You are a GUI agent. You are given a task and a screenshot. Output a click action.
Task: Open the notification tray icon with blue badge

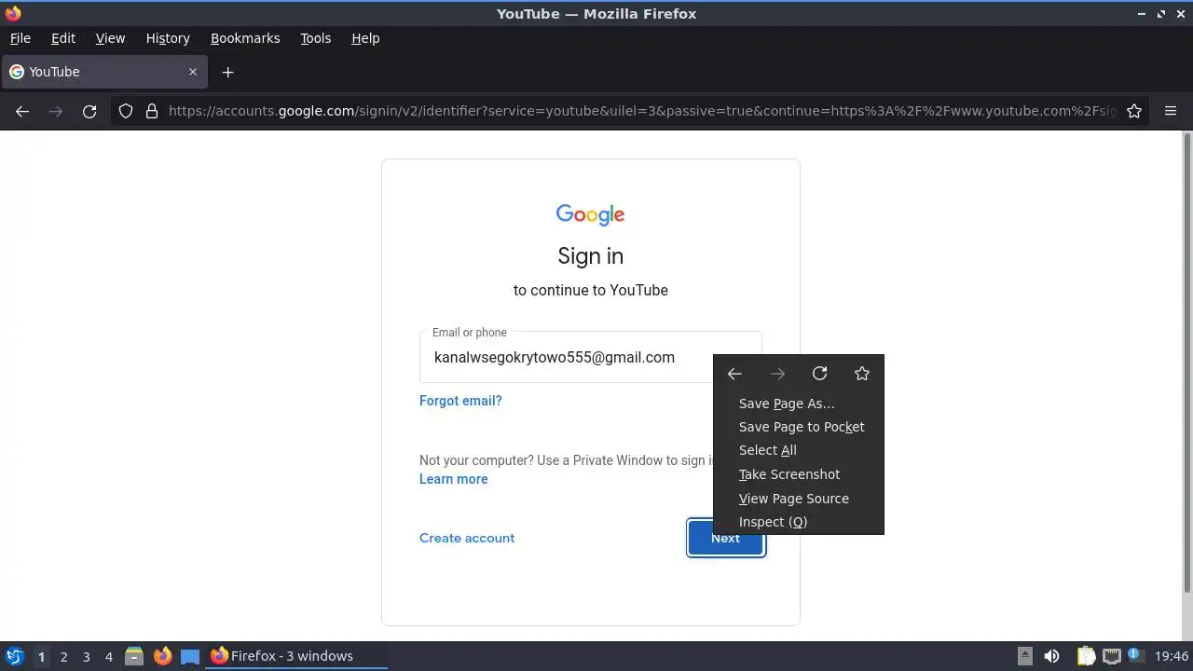click(x=1136, y=655)
